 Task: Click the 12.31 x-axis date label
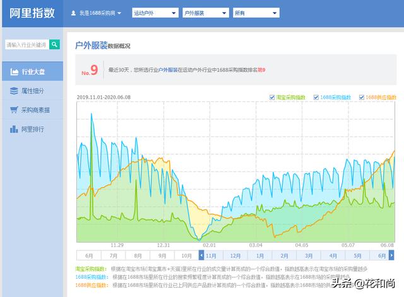163,245
